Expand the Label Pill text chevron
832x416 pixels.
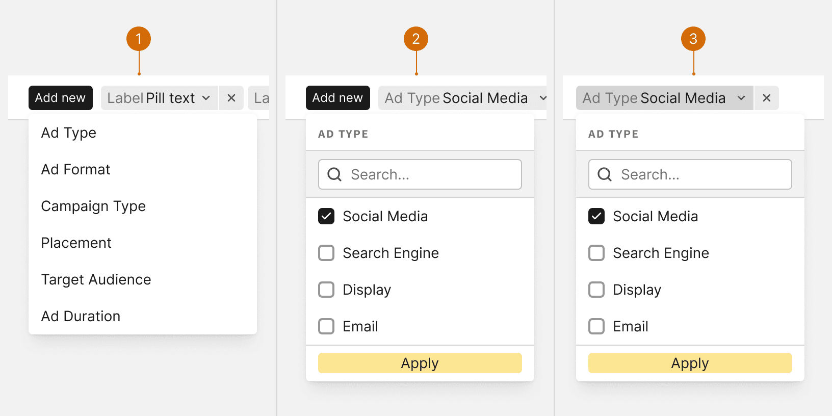pyautogui.click(x=206, y=98)
